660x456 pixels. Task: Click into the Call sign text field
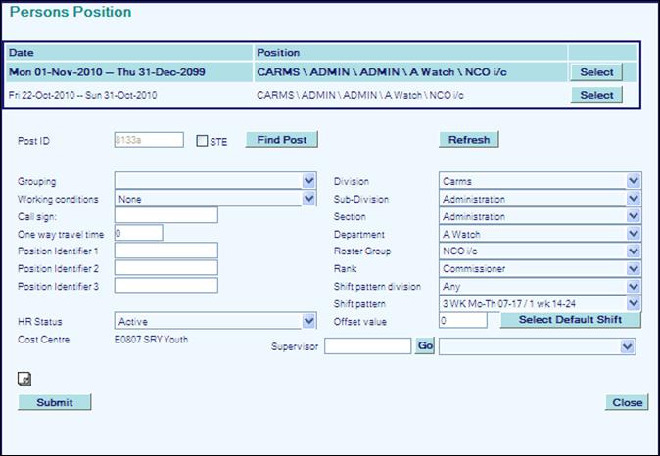point(165,215)
